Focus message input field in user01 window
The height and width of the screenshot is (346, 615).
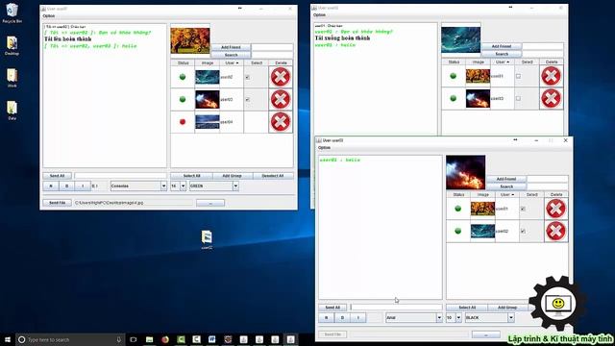121,176
